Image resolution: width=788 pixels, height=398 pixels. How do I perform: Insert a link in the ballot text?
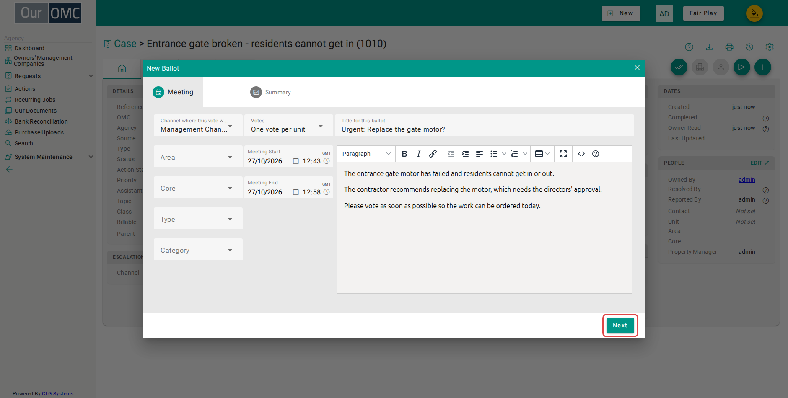(433, 154)
